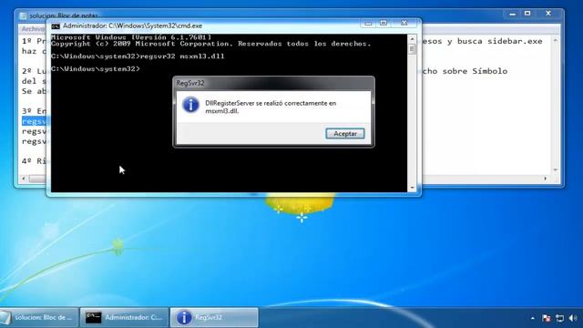The width and height of the screenshot is (583, 328).
Task: Click Notepad horizontal scroll left arrow
Action: [25, 179]
